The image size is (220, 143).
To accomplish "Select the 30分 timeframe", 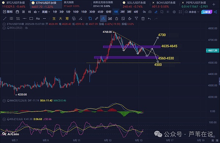I will click(92, 12).
